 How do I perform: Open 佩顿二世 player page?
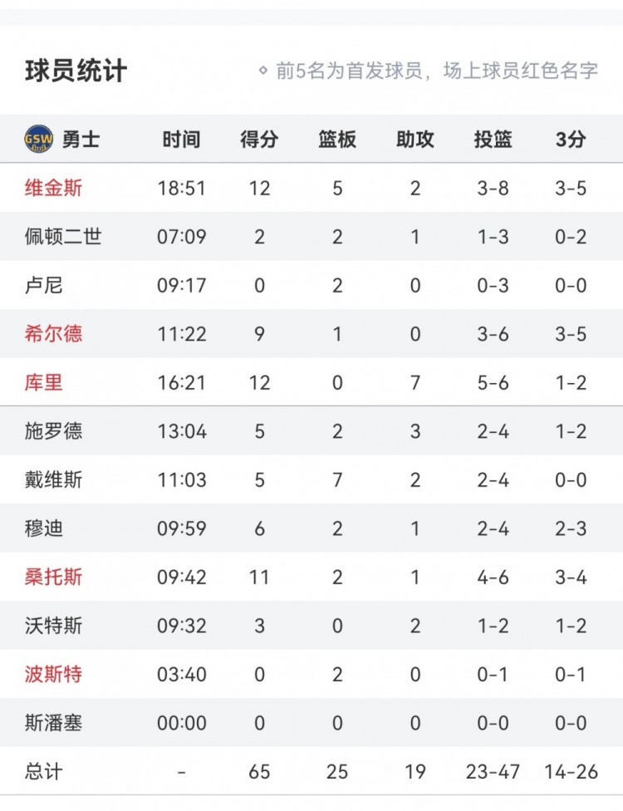[x=63, y=237]
